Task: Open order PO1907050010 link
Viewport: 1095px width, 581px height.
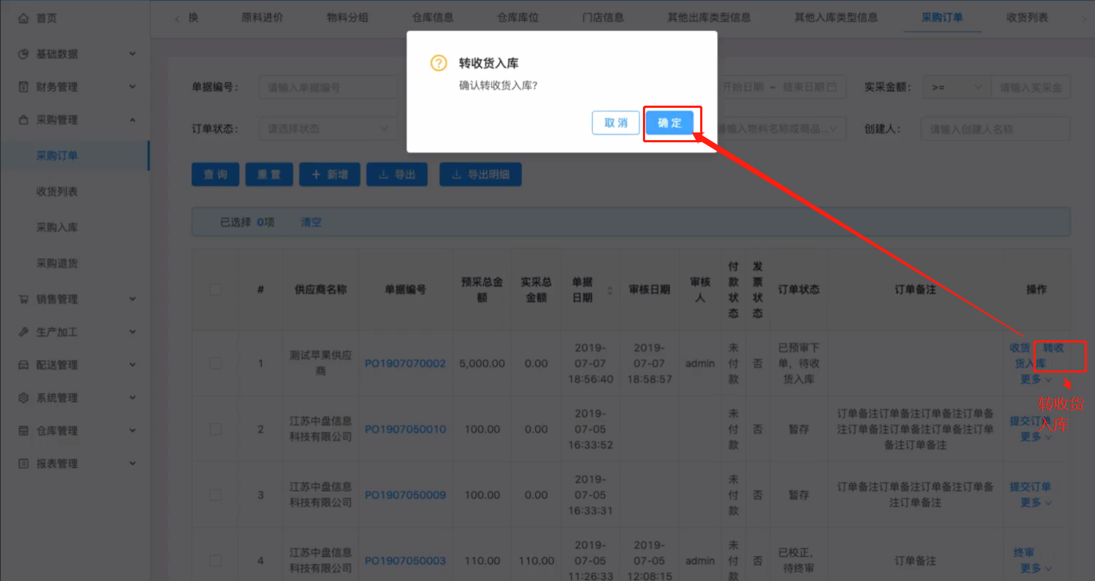Action: coord(405,429)
